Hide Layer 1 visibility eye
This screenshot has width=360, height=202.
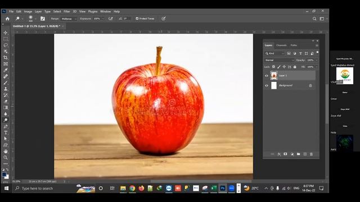[267, 76]
